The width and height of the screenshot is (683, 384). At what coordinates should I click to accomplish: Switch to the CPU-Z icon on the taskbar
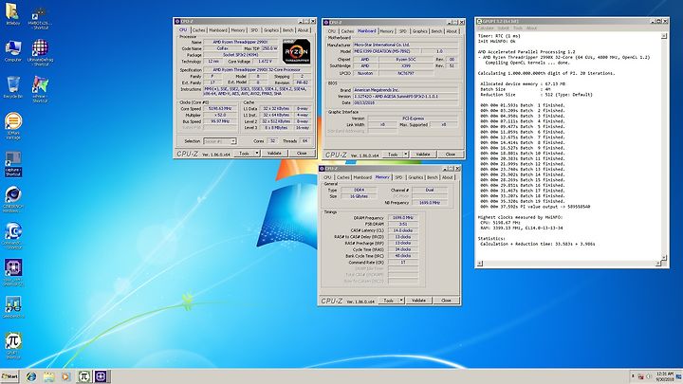(x=102, y=376)
